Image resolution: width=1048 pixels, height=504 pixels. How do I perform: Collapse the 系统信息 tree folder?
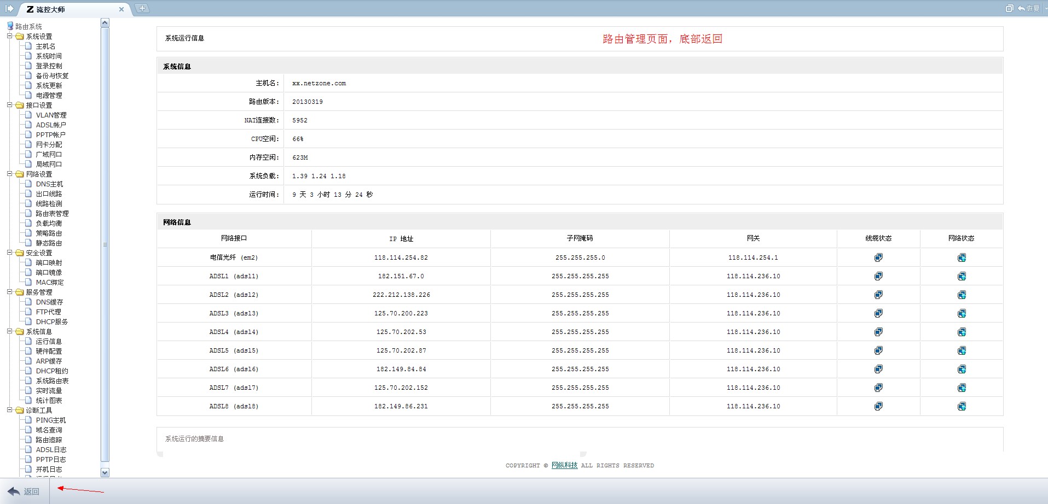(9, 331)
